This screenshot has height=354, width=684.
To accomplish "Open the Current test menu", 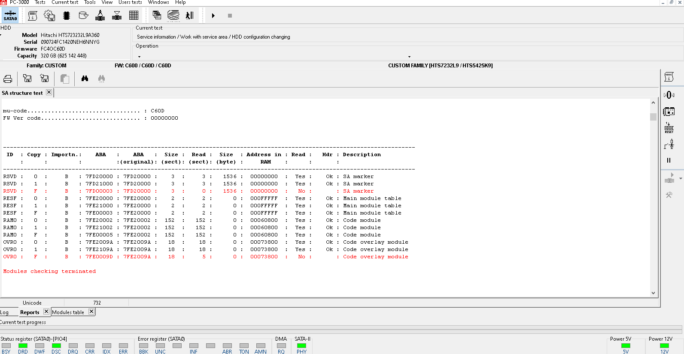I will (x=65, y=3).
